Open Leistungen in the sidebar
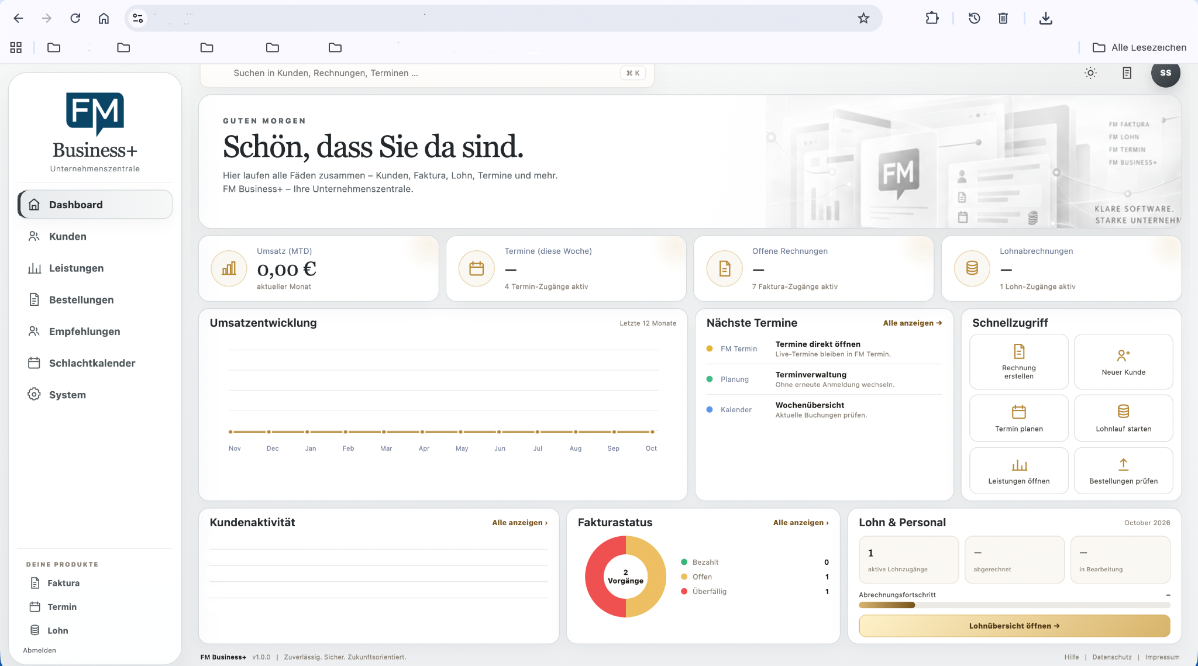1198x666 pixels. coord(95,268)
